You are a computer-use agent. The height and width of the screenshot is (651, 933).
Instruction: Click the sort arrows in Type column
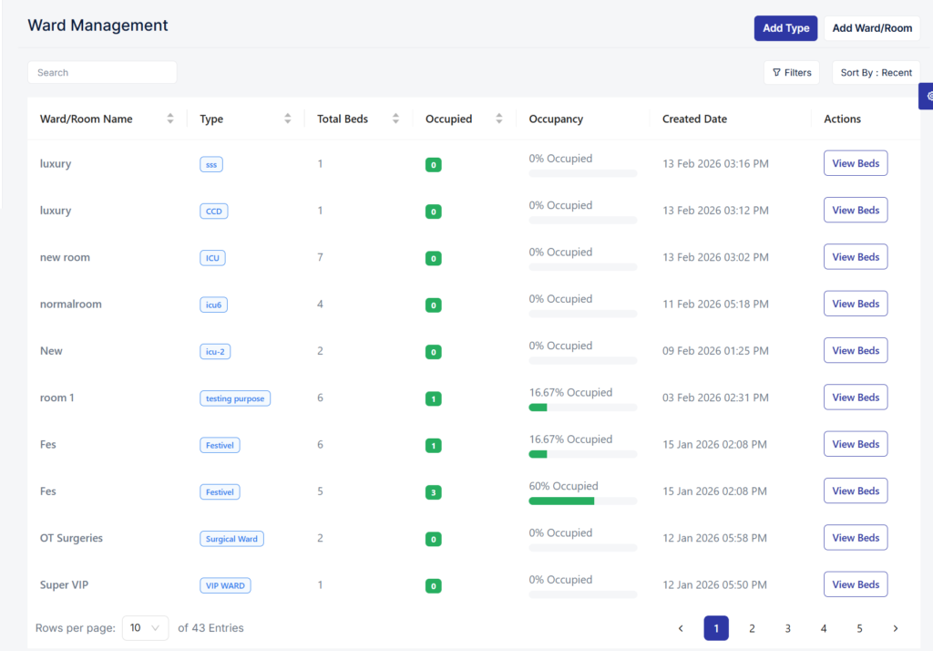click(x=288, y=119)
